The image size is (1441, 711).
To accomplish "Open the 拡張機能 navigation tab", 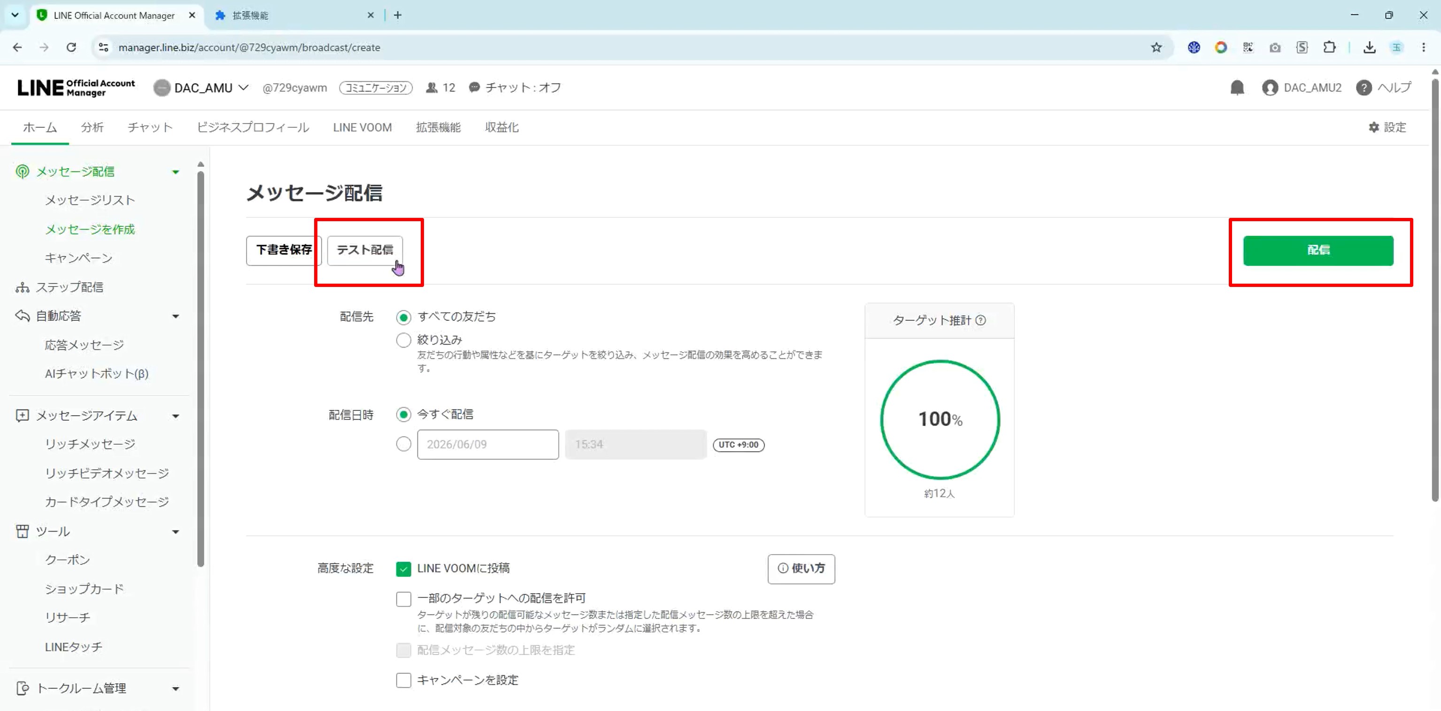I will pyautogui.click(x=438, y=128).
